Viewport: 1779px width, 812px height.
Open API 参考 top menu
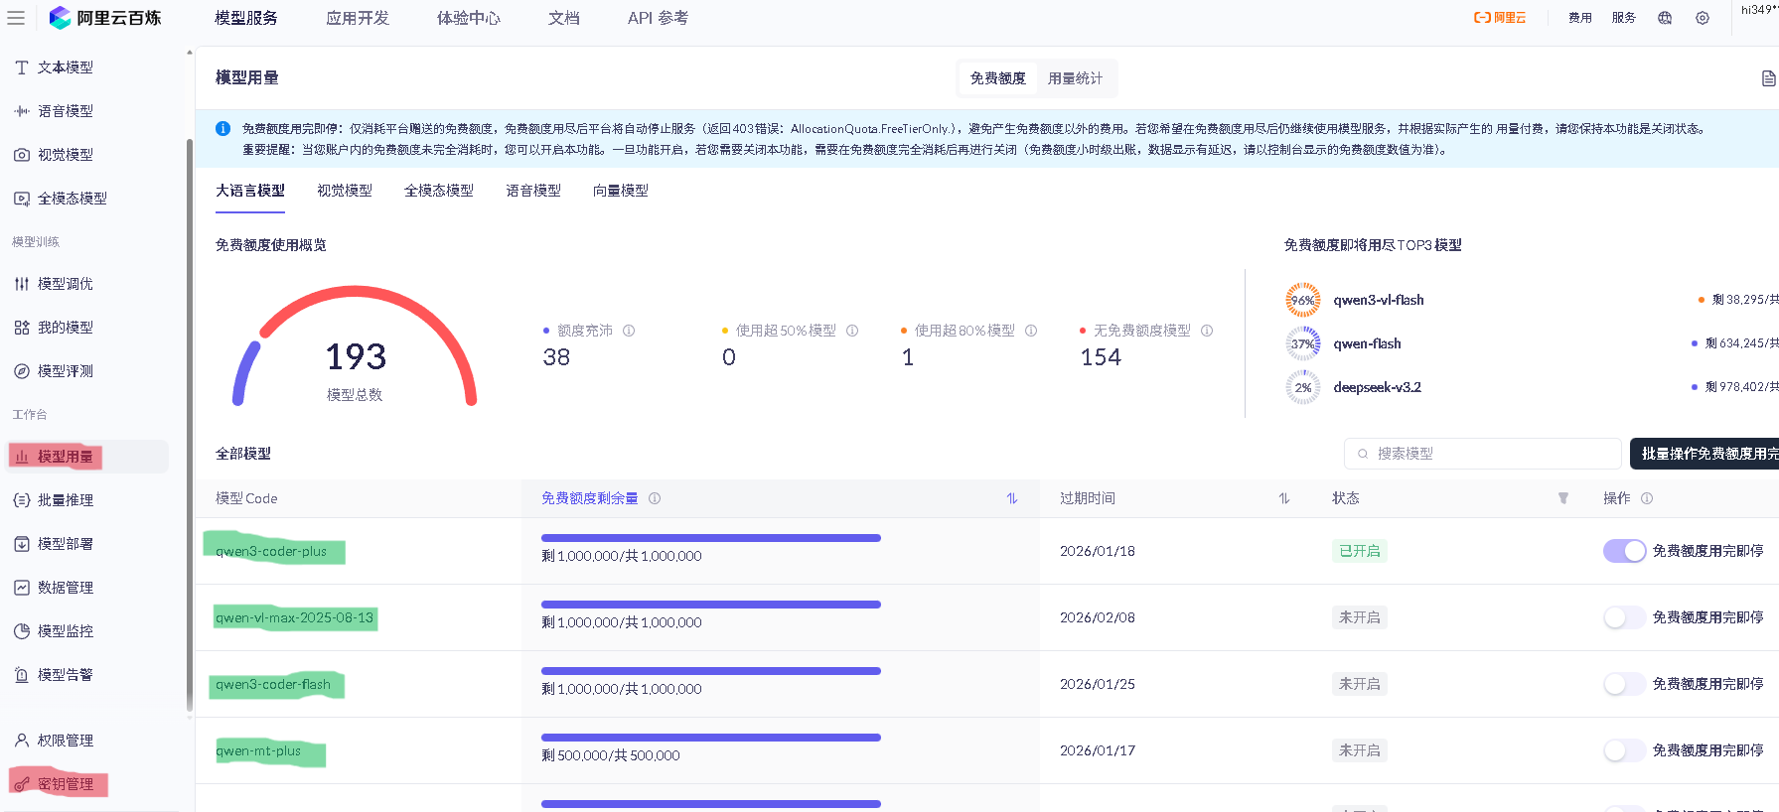(x=658, y=18)
